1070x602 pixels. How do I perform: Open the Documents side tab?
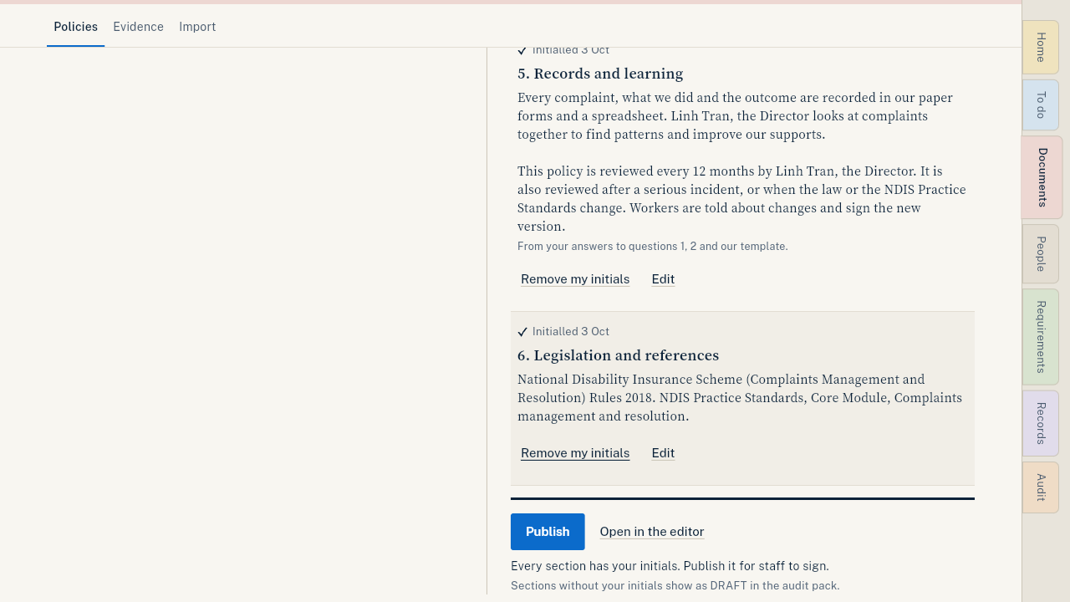point(1042,177)
